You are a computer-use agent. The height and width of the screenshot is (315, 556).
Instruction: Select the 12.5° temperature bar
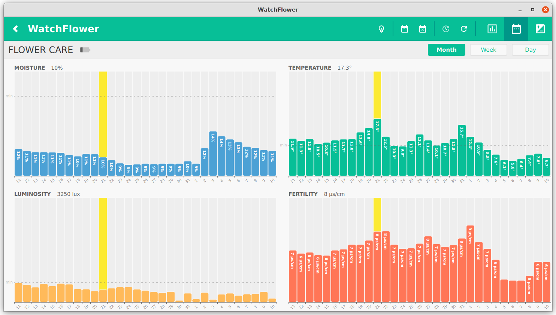386,157
